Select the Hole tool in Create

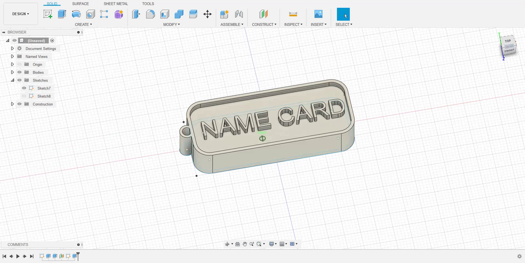point(90,14)
